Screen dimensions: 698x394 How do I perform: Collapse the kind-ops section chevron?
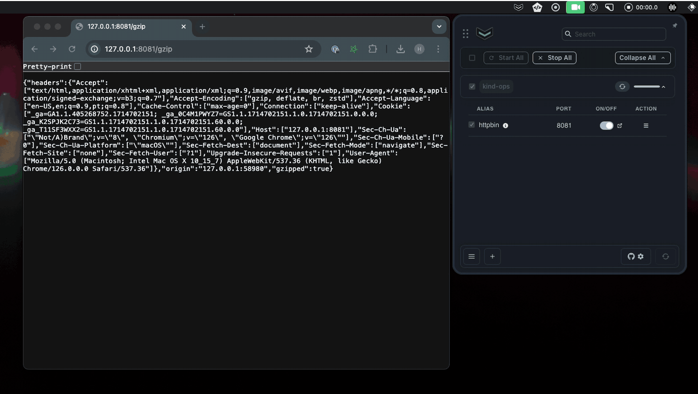pyautogui.click(x=663, y=86)
